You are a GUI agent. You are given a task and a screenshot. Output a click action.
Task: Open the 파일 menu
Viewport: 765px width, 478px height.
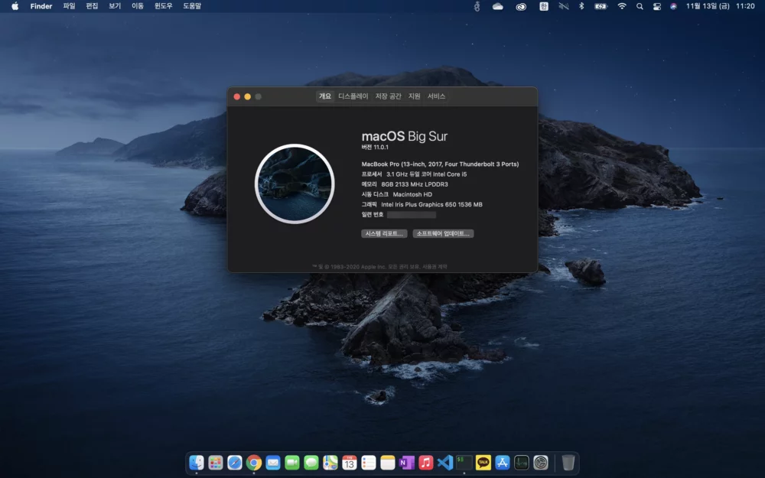point(70,6)
